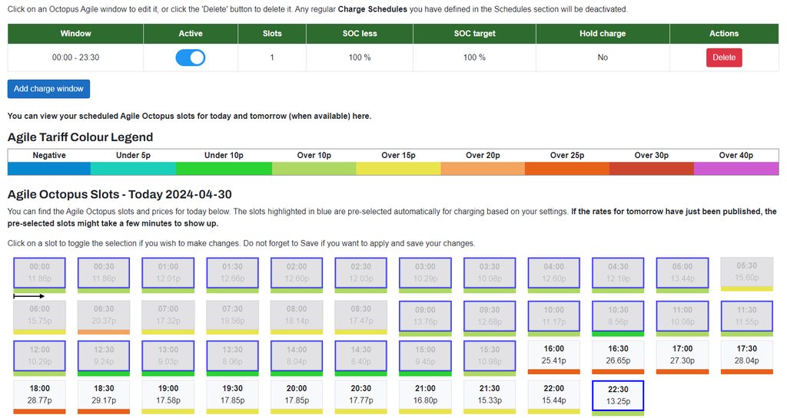
Task: Click the blue Negative colour swatch
Action: coord(49,169)
